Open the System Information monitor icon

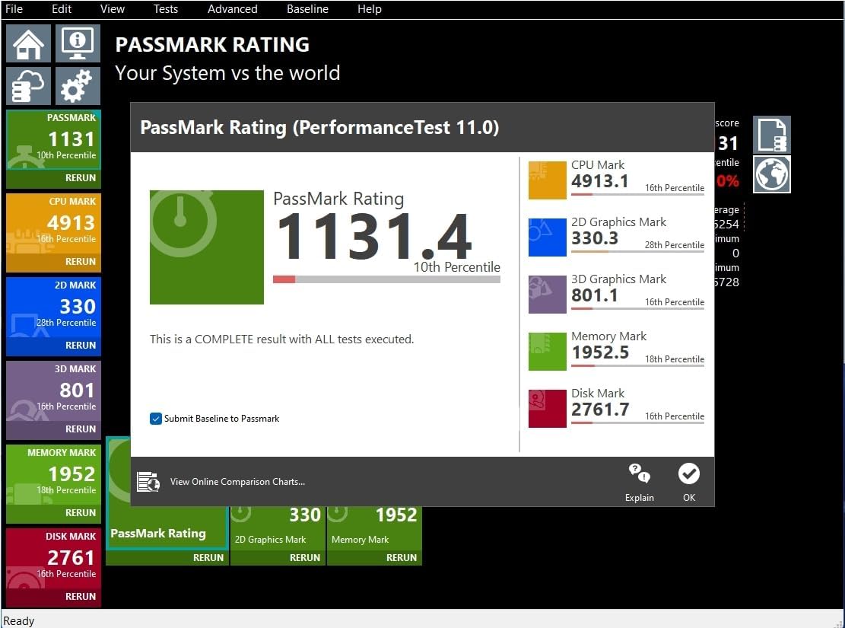click(x=78, y=43)
